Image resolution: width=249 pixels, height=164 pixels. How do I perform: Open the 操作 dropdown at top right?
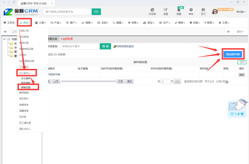coord(240,32)
